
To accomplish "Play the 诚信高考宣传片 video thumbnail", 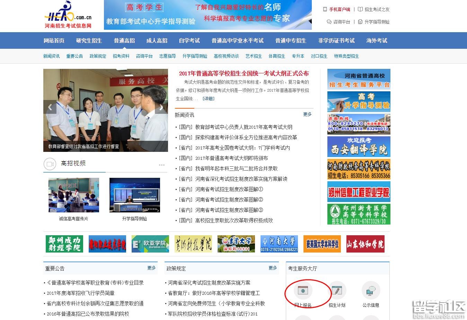I will 74,195.
